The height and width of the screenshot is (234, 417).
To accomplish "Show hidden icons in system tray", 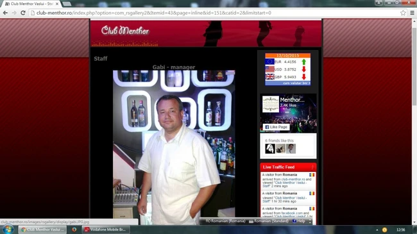I will point(377,230).
